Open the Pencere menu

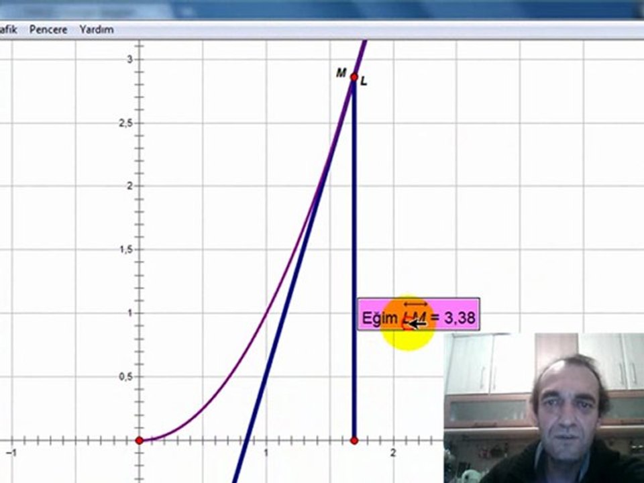coord(48,30)
